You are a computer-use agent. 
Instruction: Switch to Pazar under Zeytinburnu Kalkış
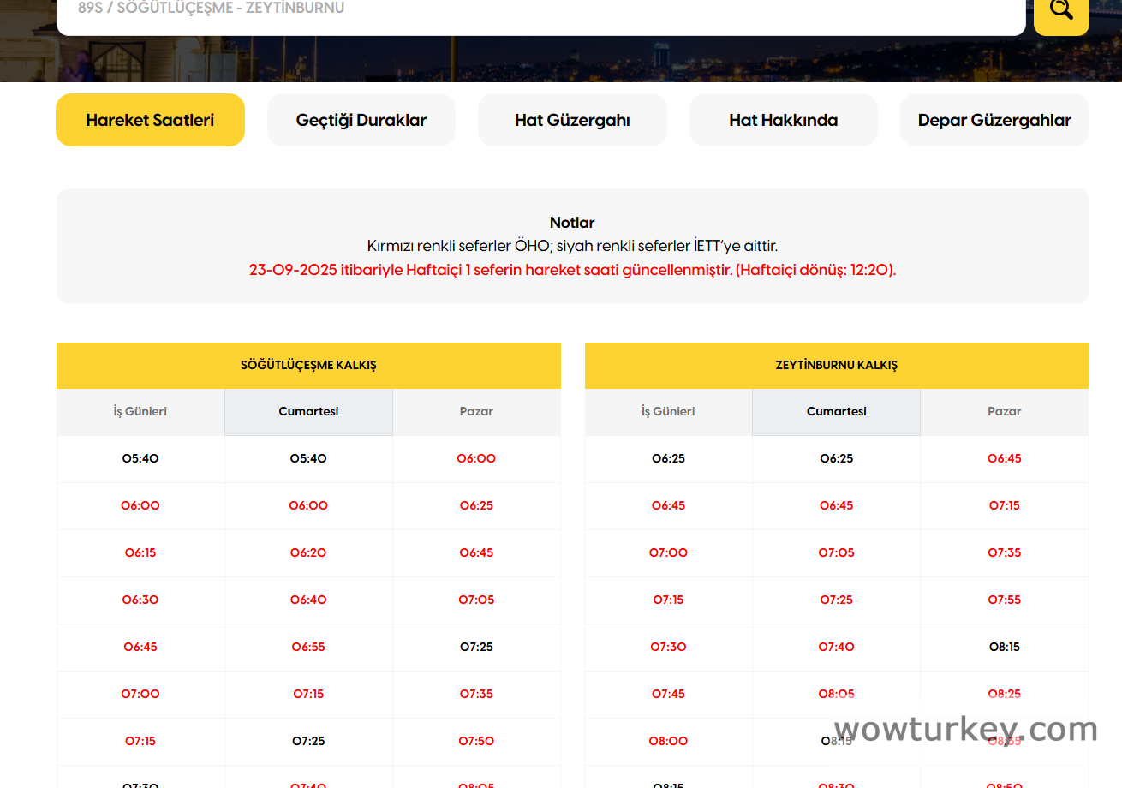tap(1004, 411)
